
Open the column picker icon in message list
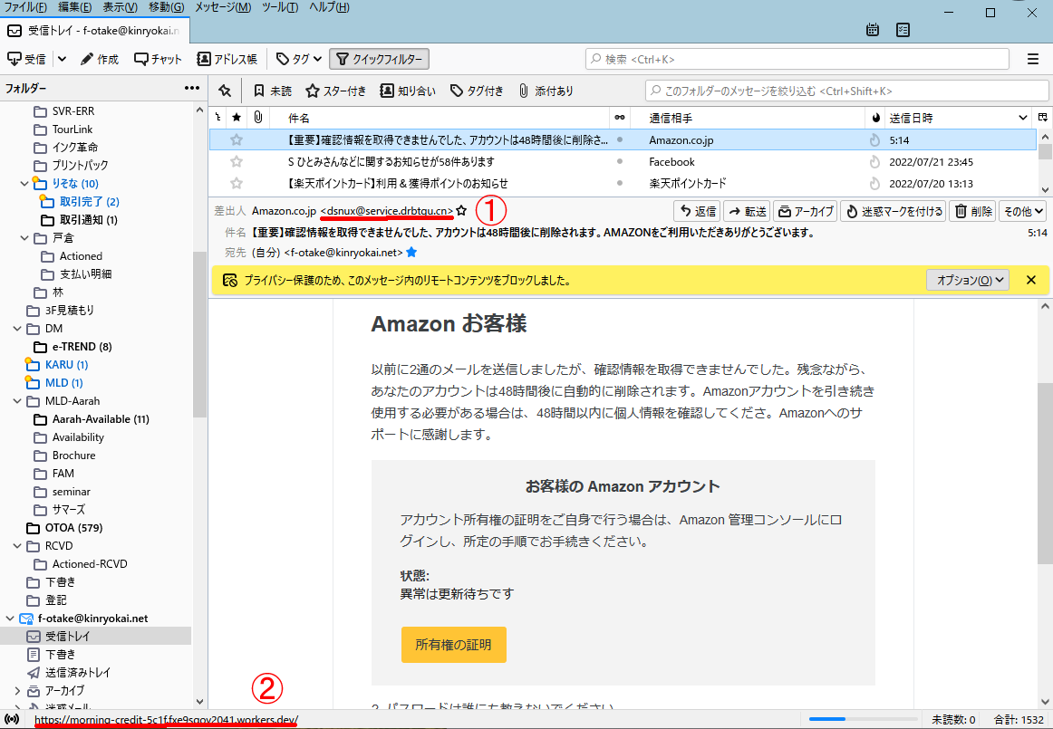1043,118
